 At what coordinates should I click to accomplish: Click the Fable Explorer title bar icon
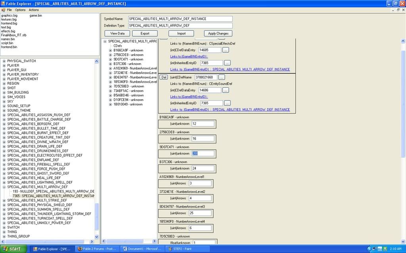coord(3,3)
